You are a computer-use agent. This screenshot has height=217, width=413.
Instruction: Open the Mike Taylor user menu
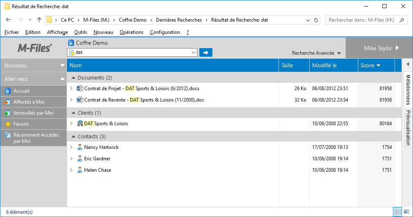click(x=381, y=48)
